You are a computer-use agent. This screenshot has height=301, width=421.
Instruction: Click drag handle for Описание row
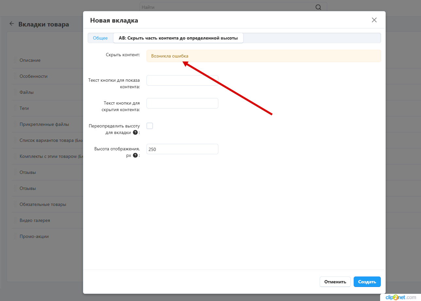tap(15, 60)
